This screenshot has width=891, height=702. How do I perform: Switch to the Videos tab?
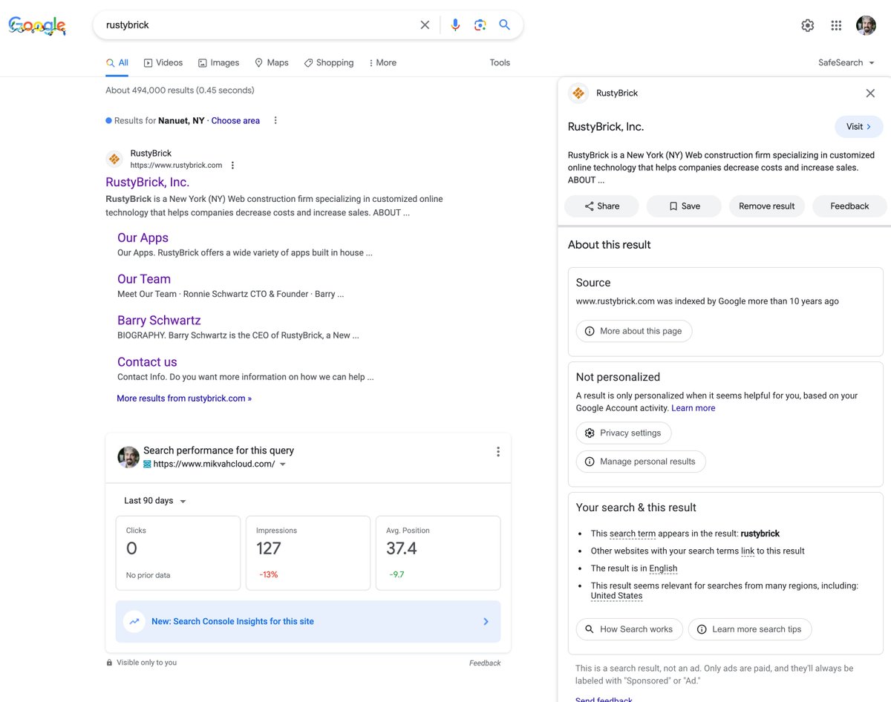163,63
